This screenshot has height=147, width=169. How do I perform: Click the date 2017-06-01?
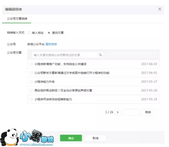(149, 73)
